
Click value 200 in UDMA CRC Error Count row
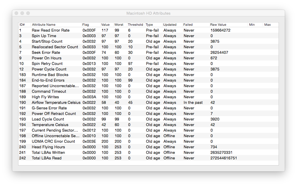click(105, 141)
